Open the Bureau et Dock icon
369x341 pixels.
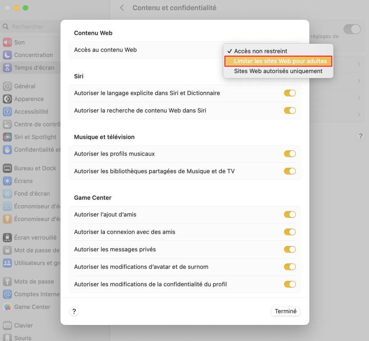click(x=7, y=168)
